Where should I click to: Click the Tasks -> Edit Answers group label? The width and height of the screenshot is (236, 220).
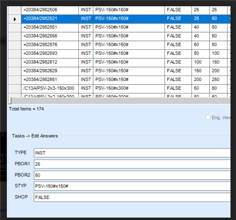(35, 136)
